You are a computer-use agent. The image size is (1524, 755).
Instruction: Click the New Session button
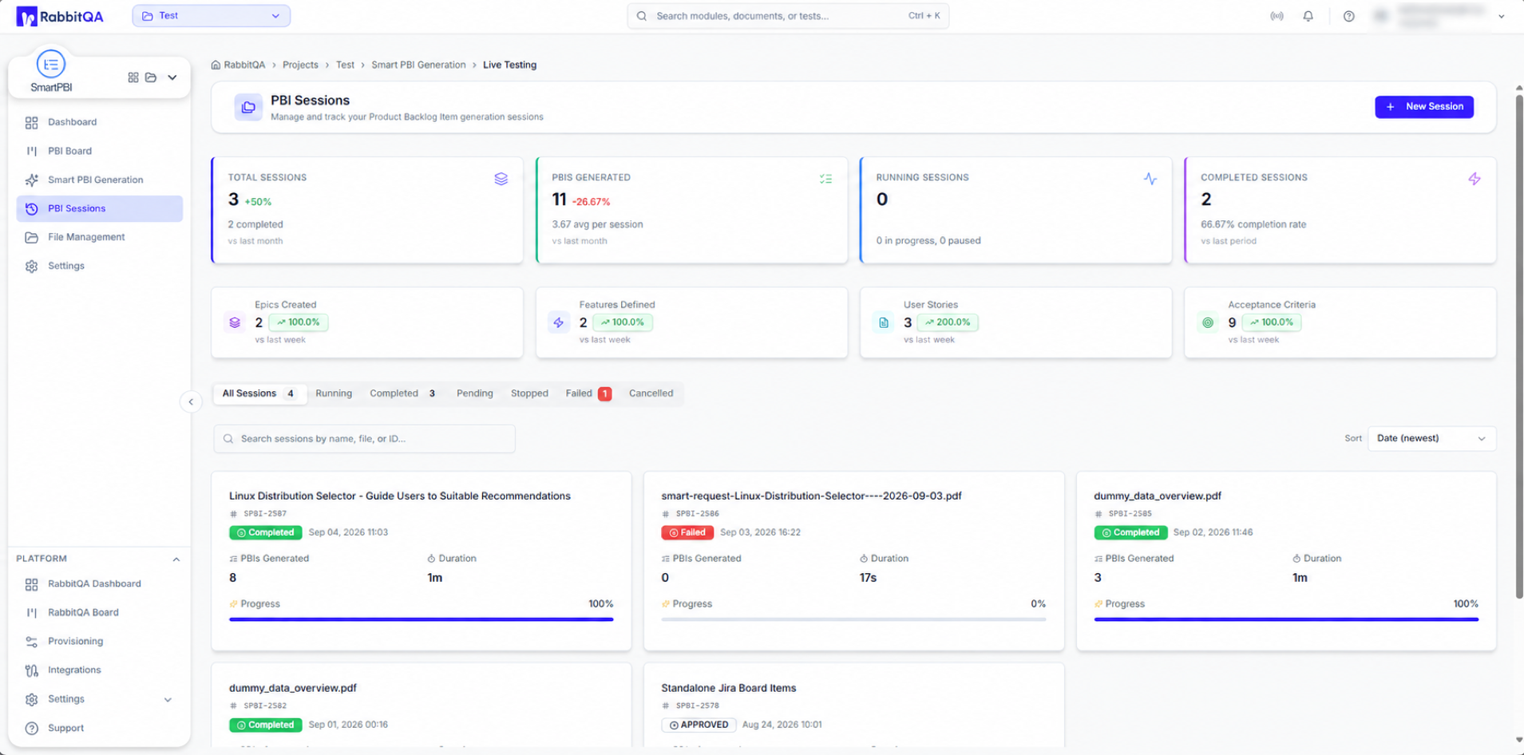[x=1424, y=107]
